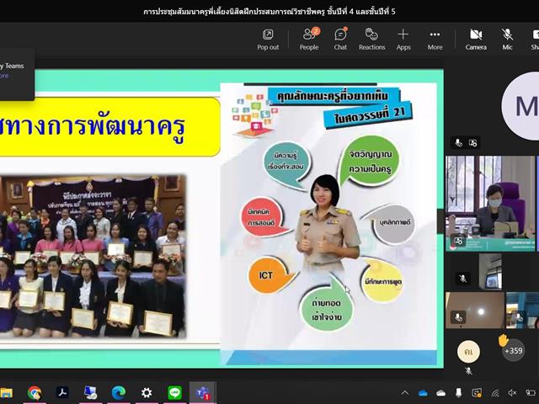Turn on the Camera
This screenshot has width=539, height=404.
tap(476, 40)
